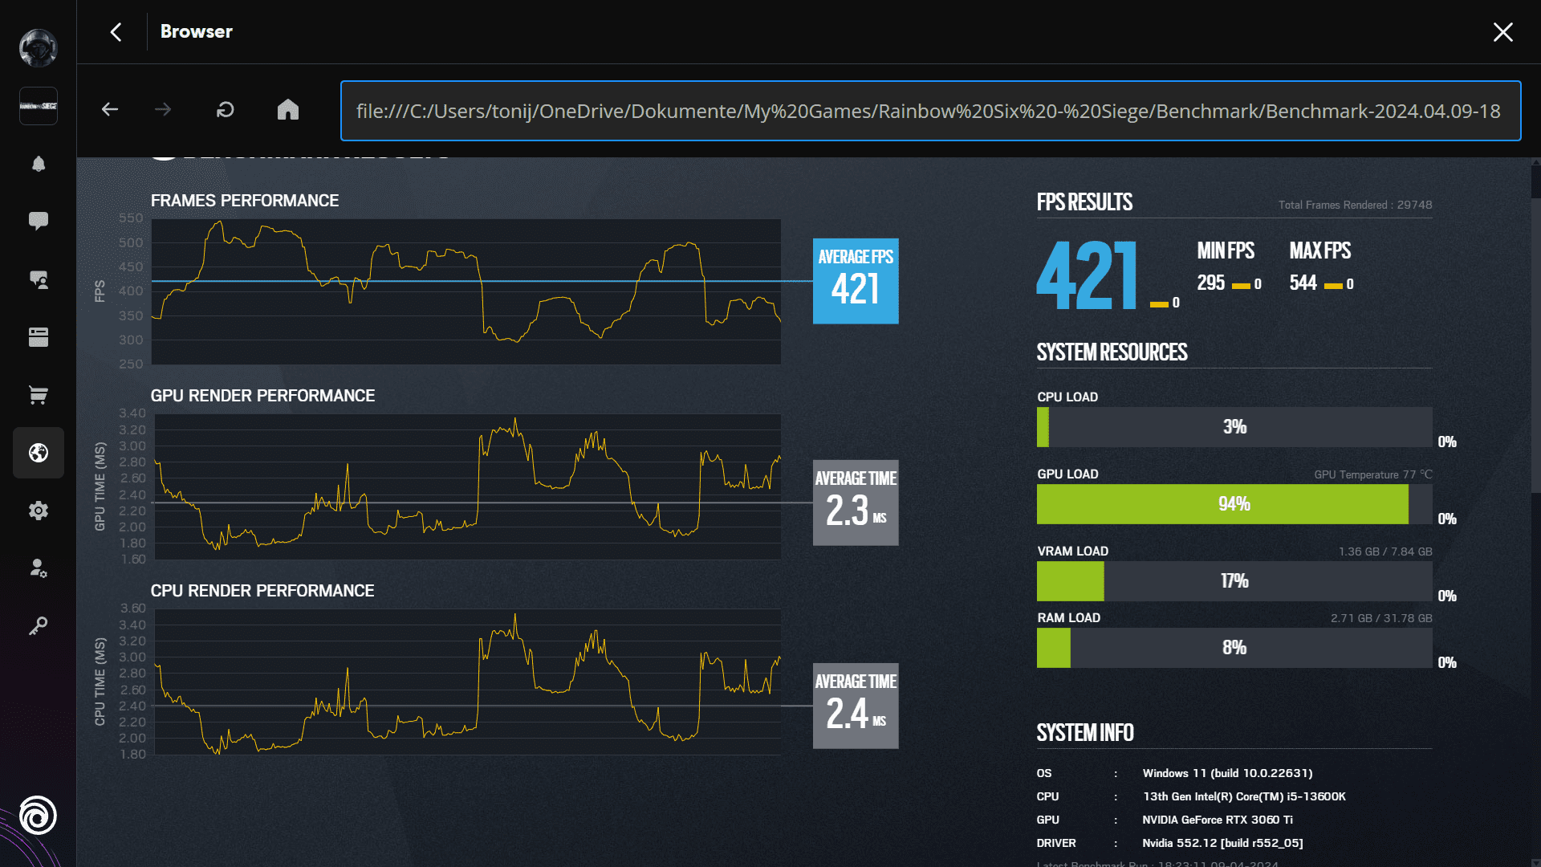The height and width of the screenshot is (867, 1541).
Task: Click the SYSTEM RESOURCES heading
Action: (1112, 352)
